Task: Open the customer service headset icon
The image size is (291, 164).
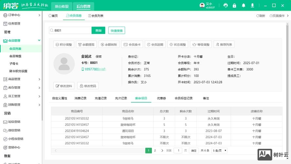Action: [x=226, y=5]
